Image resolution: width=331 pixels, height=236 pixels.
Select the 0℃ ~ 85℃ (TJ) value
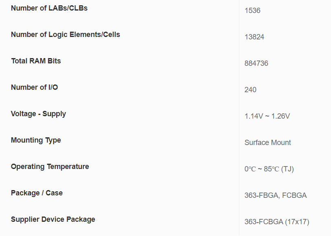(x=269, y=169)
